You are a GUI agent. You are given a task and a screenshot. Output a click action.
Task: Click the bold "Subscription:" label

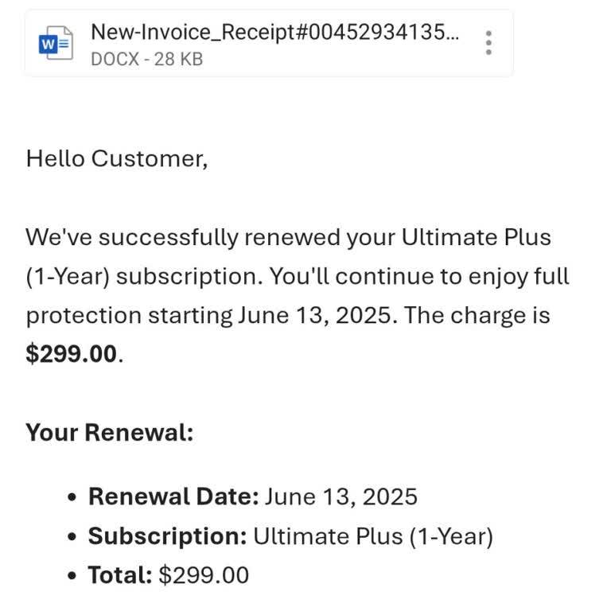click(x=167, y=536)
